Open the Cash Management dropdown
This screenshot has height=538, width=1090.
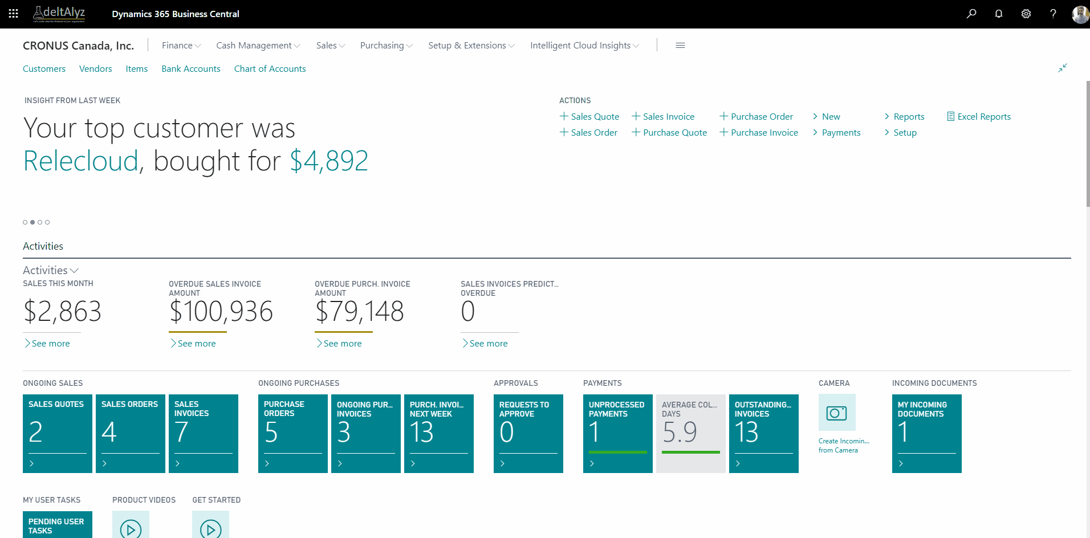coord(258,46)
